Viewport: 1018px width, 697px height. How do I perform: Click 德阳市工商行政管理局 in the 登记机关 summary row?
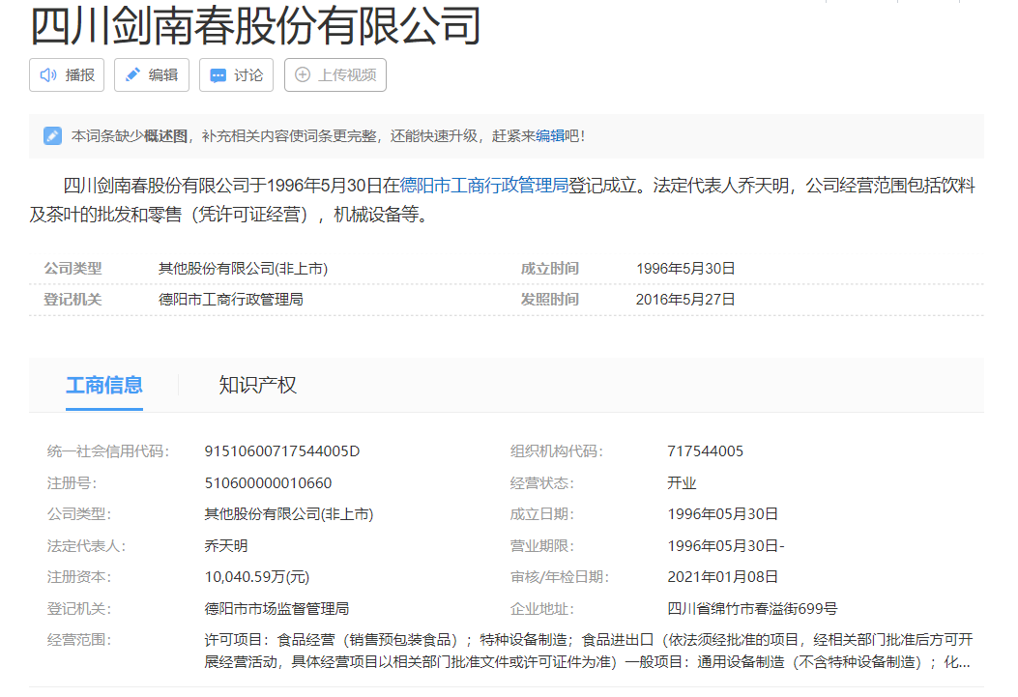coord(230,299)
